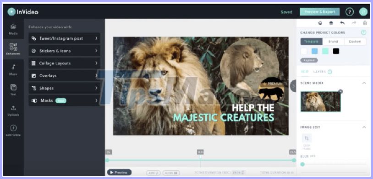Image resolution: width=373 pixels, height=179 pixels.
Task: Pick the white color swatch
Action: 304,51
